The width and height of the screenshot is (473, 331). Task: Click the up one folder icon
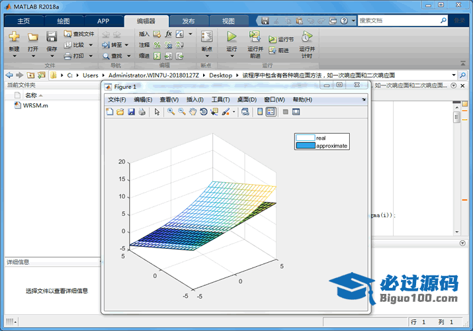pyautogui.click(x=30, y=75)
